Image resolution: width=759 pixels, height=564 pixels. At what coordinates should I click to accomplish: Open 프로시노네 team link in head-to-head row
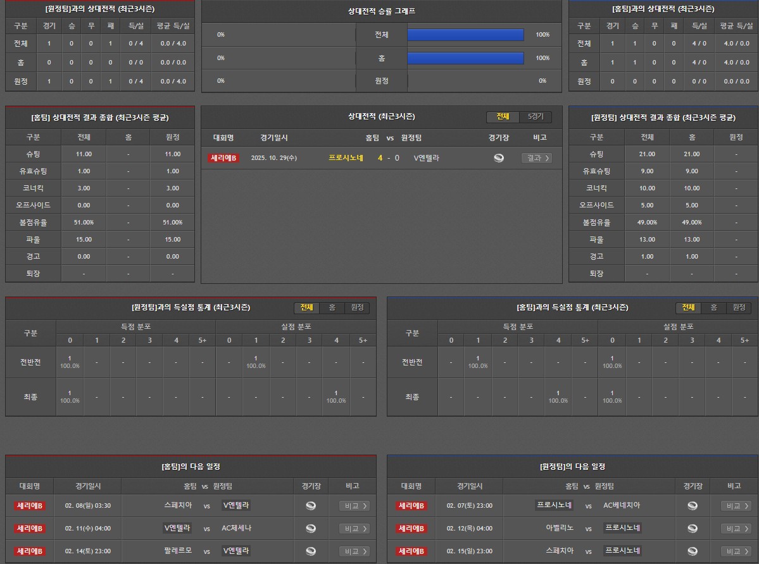(x=346, y=158)
